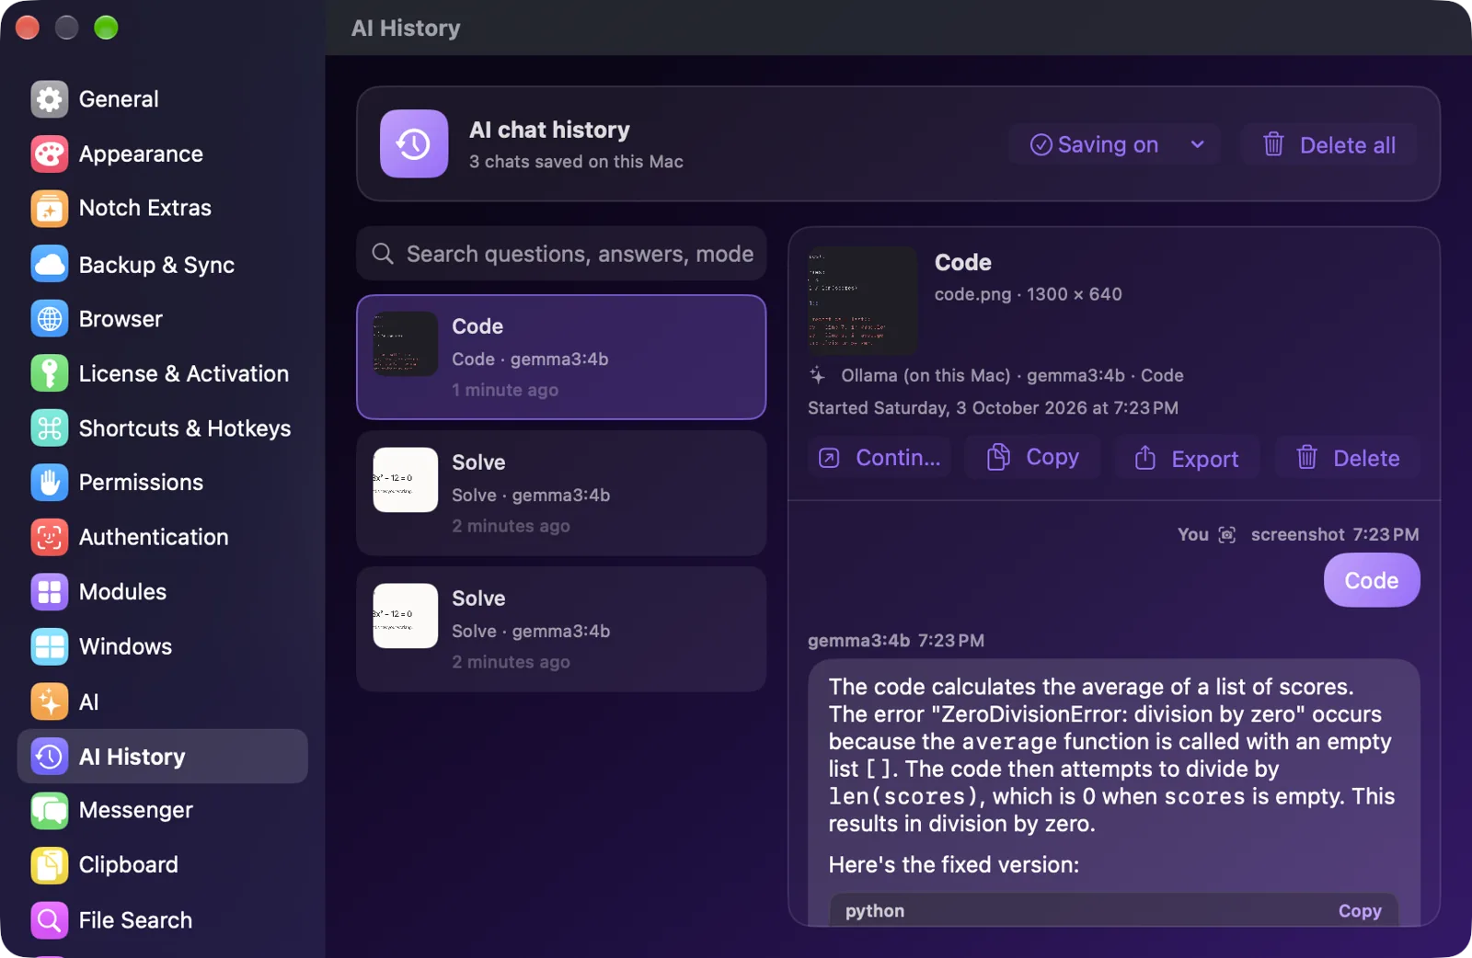1472x958 pixels.
Task: Open the Clipboard icon in sidebar
Action: tap(49, 865)
